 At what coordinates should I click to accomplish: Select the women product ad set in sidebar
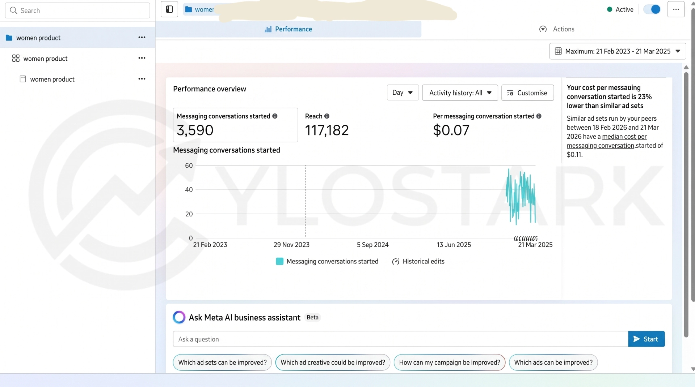[x=77, y=58]
